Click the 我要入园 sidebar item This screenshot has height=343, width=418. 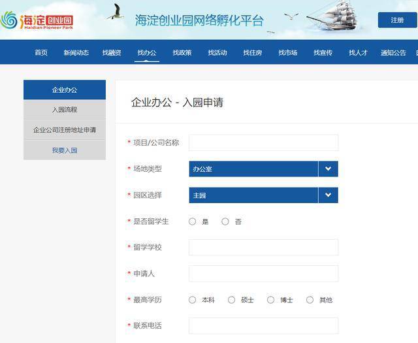(x=65, y=150)
